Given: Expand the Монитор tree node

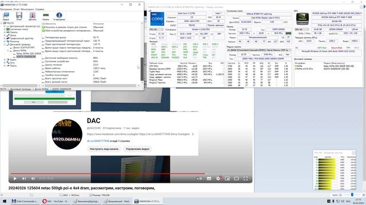Looking at the screenshot, I should (5, 42).
